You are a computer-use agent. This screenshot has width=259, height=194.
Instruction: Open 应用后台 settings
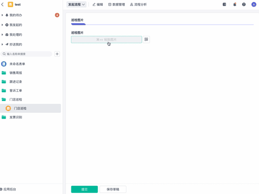pos(8,189)
